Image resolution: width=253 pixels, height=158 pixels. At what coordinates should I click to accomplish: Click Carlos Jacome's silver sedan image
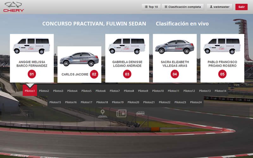point(79,59)
